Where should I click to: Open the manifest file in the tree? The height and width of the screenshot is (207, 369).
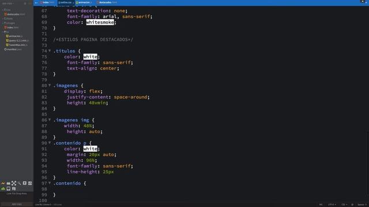pos(13,49)
